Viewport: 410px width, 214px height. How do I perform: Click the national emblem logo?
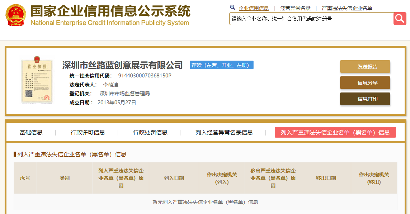coord(16,15)
